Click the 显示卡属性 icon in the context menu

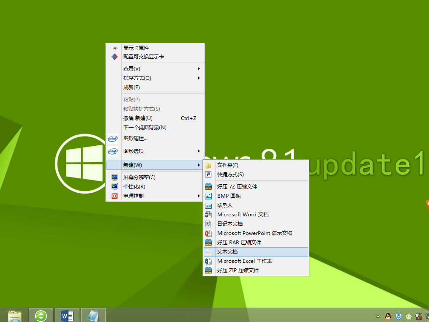click(115, 48)
